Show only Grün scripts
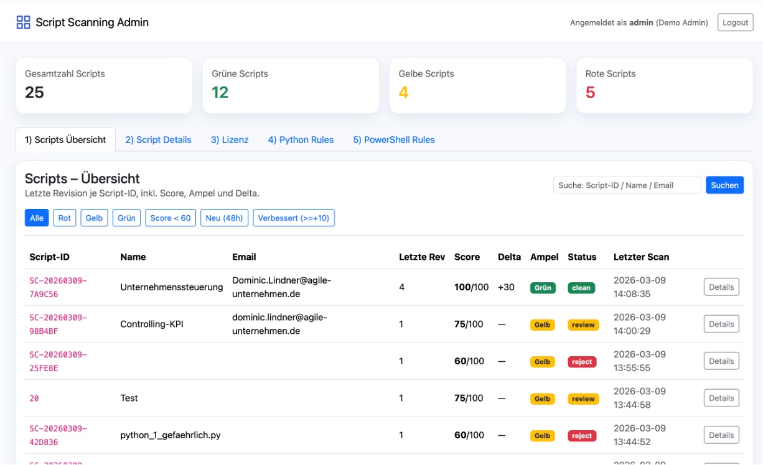Image resolution: width=763 pixels, height=465 pixels. pyautogui.click(x=126, y=218)
